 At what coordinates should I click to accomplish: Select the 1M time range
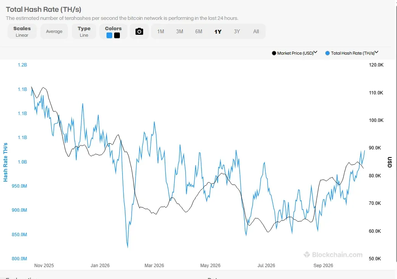click(x=161, y=31)
